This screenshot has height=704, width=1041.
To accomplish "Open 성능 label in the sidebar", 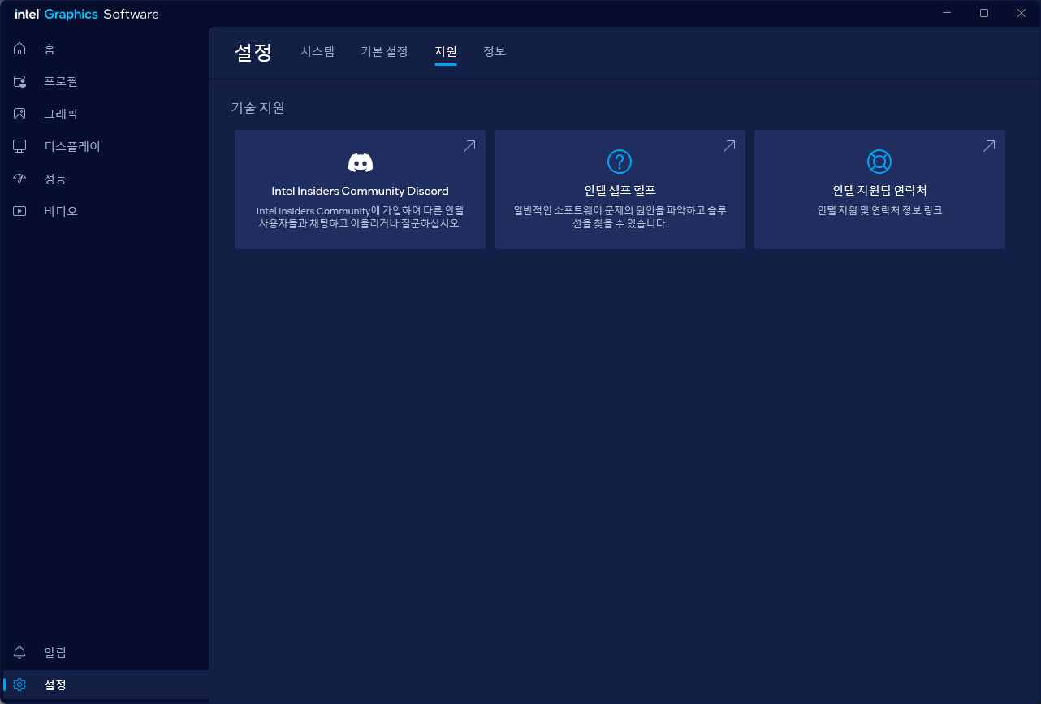I will (x=55, y=179).
